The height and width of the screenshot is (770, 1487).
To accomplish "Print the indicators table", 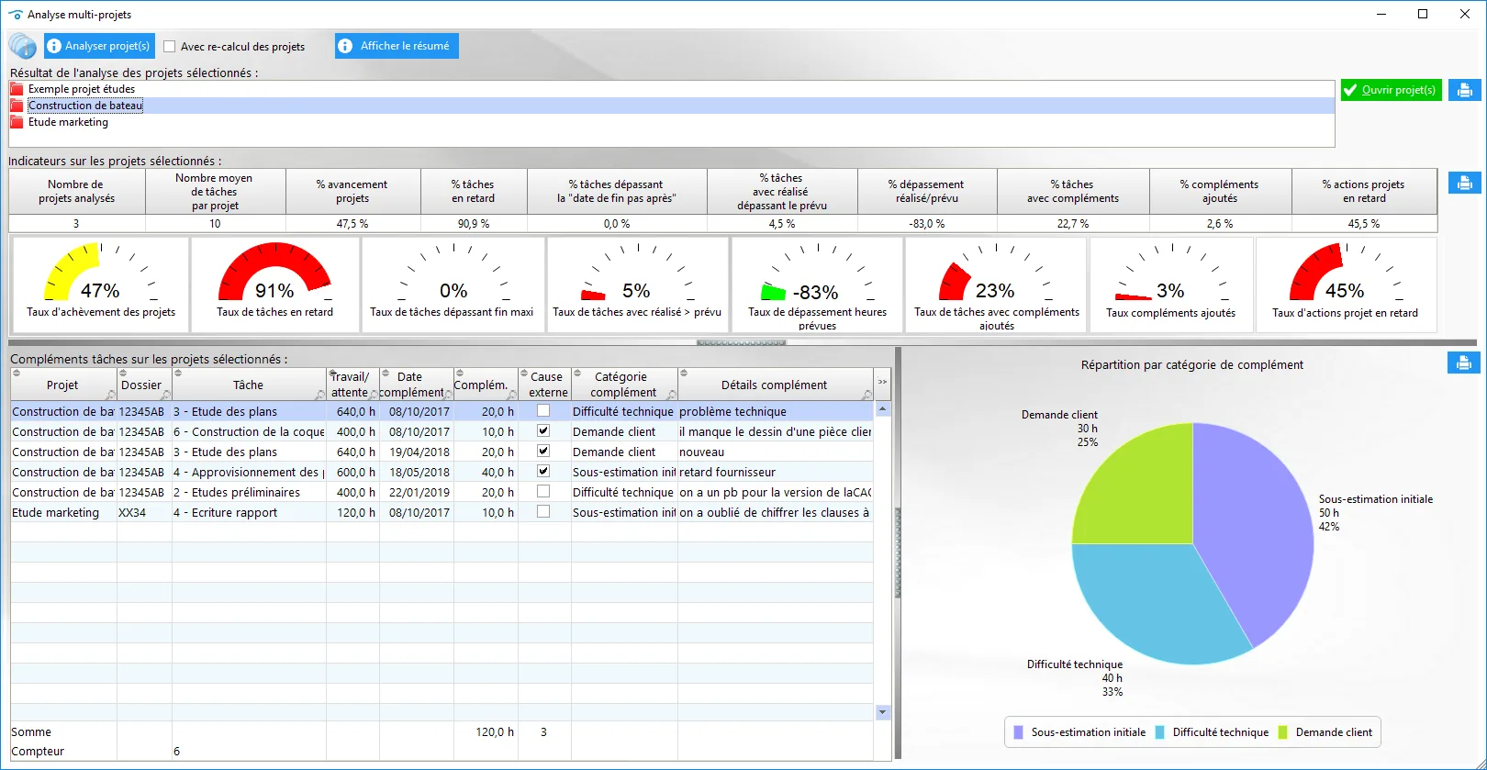I will (x=1464, y=183).
